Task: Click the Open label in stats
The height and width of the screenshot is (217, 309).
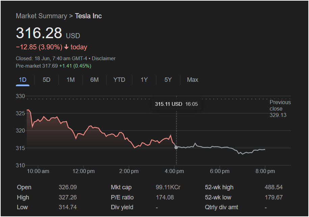Action: pyautogui.click(x=24, y=187)
